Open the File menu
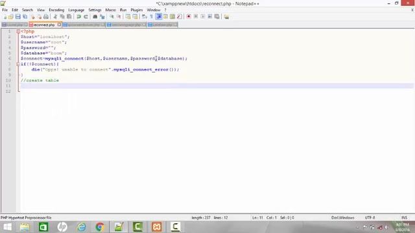Viewport: 415px width, 233px height. [x=5, y=10]
